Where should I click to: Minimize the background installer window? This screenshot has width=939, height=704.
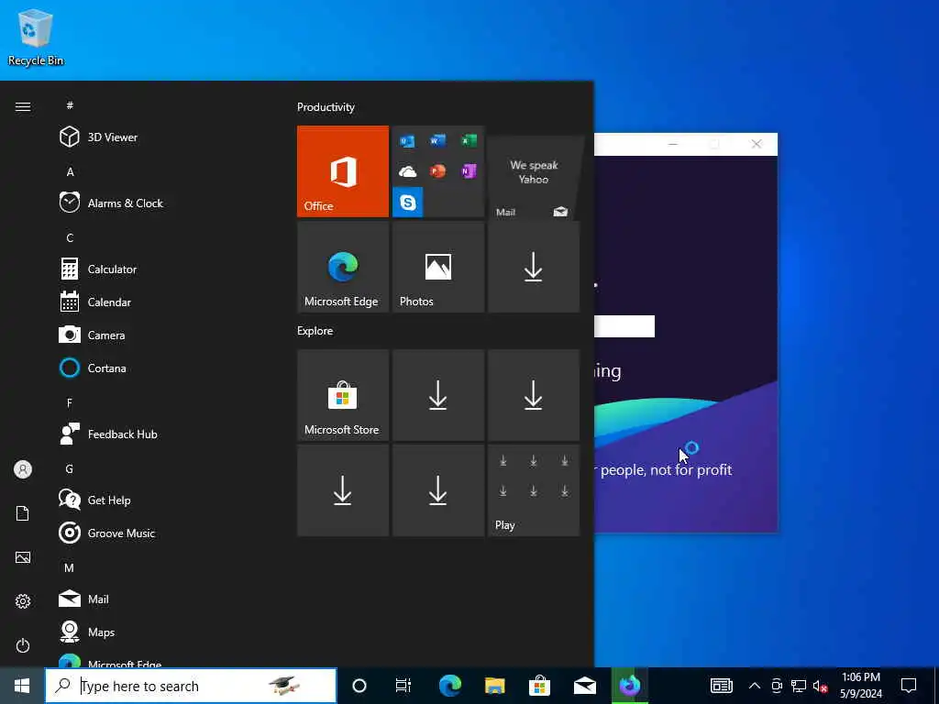673,144
